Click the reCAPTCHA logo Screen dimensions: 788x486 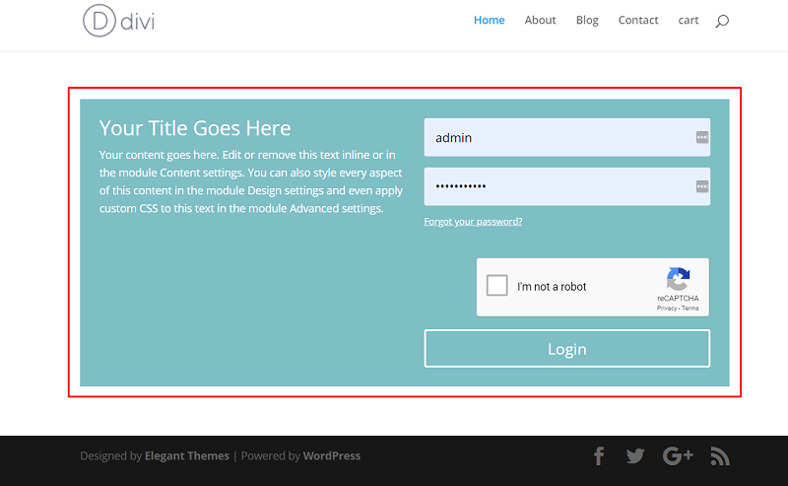(678, 279)
